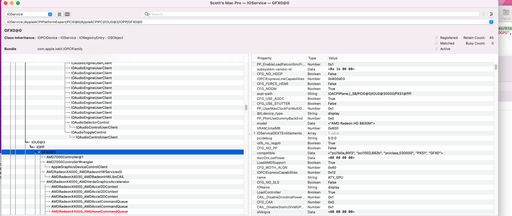Select the AsicOnLowPower property row
512x216 pixels.
[x=373, y=158]
